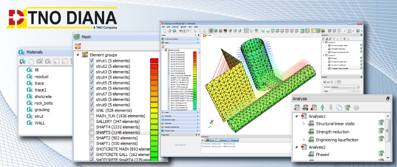Expand the Structural linear static node
The height and width of the screenshot is (167, 397).
pos(304,123)
